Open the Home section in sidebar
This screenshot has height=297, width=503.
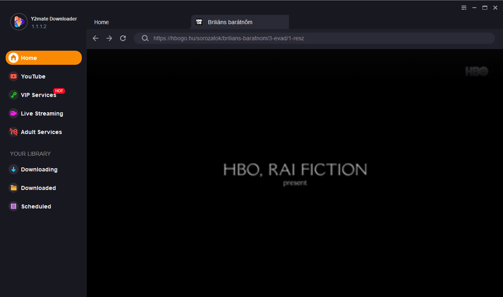44,58
